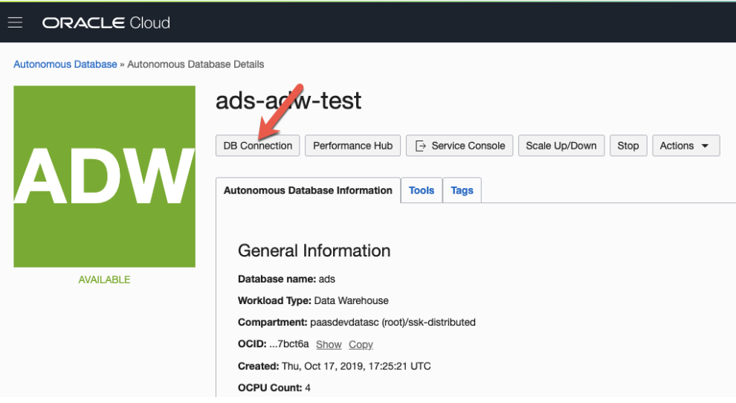Click the green ADW database icon
The height and width of the screenshot is (403, 736).
104,176
